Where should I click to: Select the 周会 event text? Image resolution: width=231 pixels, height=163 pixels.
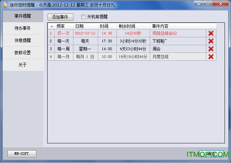tap(156, 49)
